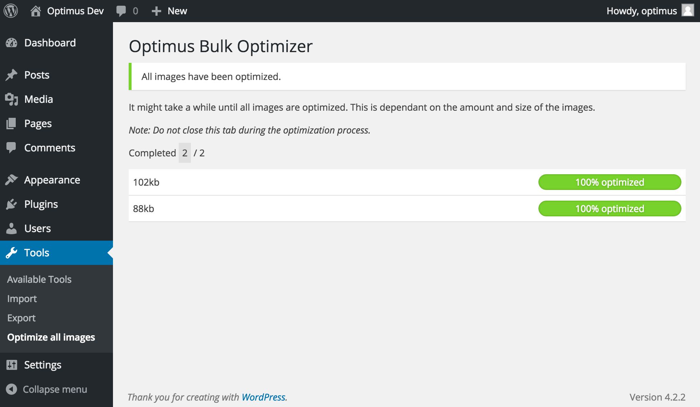The height and width of the screenshot is (407, 700).
Task: Open the WordPress link in the footer
Action: [263, 396]
